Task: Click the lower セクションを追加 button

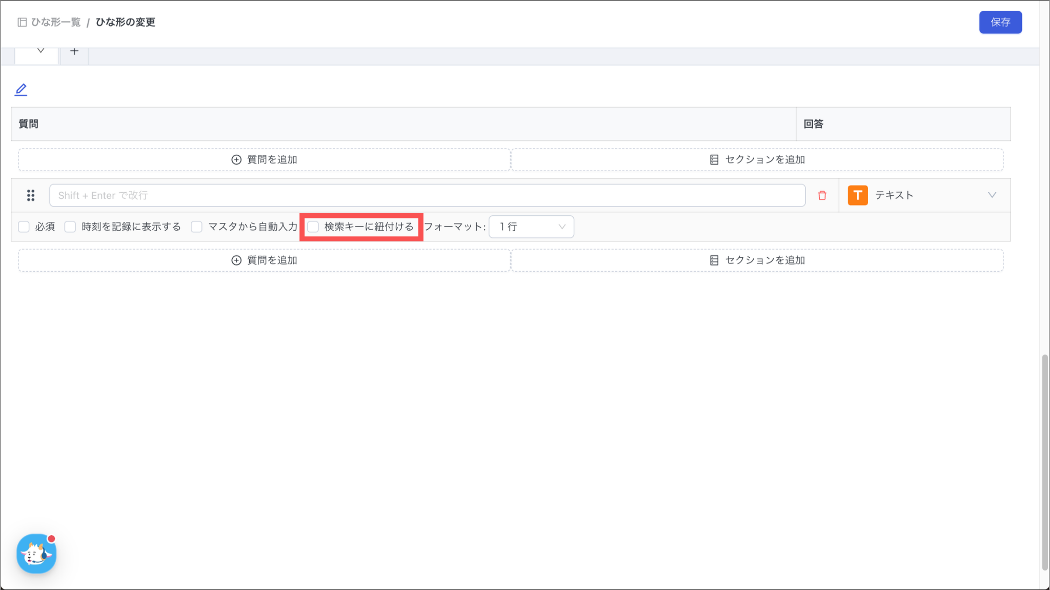Action: [757, 260]
